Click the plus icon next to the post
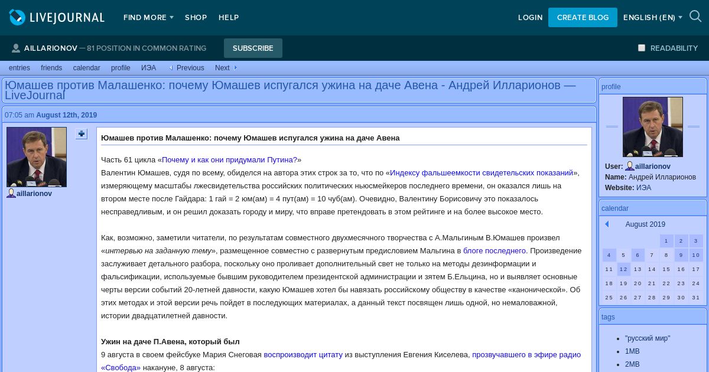Screen dimensions: 709x372 pyautogui.click(x=82, y=134)
